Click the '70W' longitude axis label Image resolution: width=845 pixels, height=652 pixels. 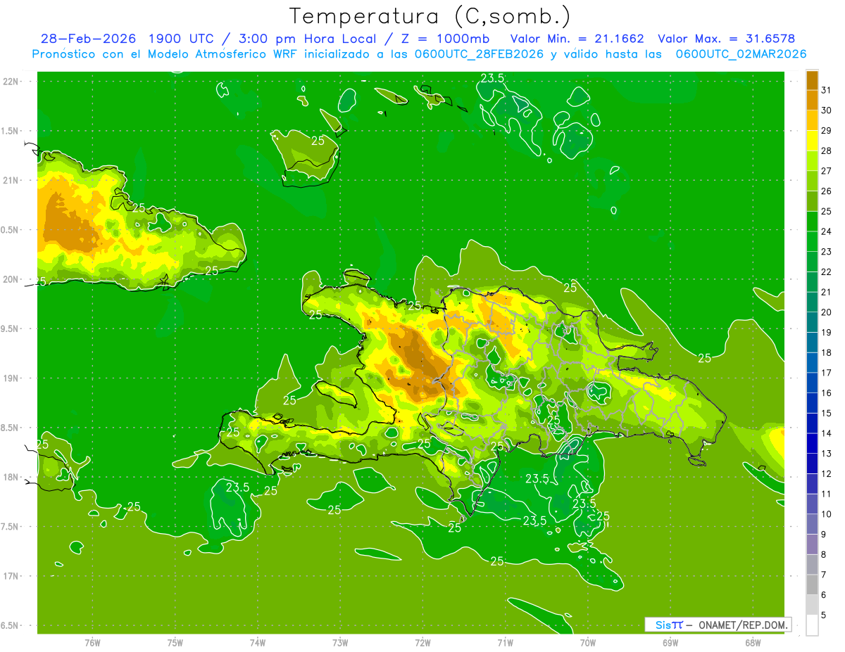(x=588, y=643)
